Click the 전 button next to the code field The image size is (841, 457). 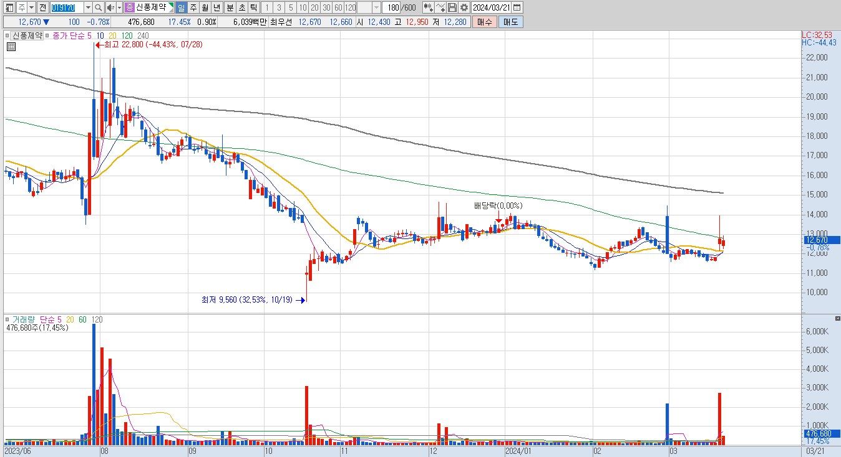click(42, 7)
